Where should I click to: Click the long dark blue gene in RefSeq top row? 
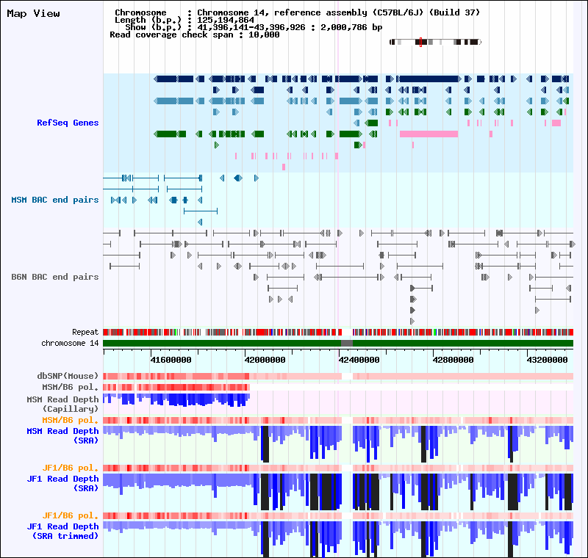(x=429, y=79)
